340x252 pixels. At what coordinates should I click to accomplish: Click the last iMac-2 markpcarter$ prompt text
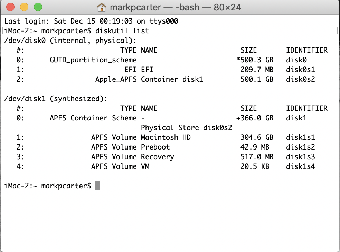48,186
